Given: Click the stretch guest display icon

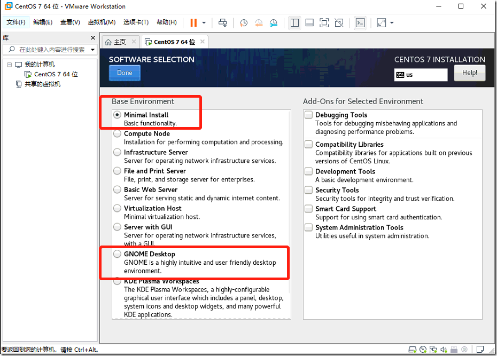Looking at the screenshot, I should click(382, 23).
